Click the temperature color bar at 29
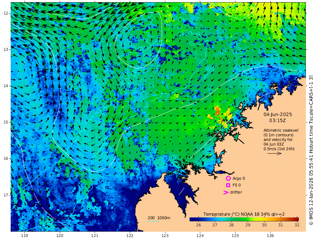This screenshot has width=313, height=242. pyautogui.click(x=248, y=219)
